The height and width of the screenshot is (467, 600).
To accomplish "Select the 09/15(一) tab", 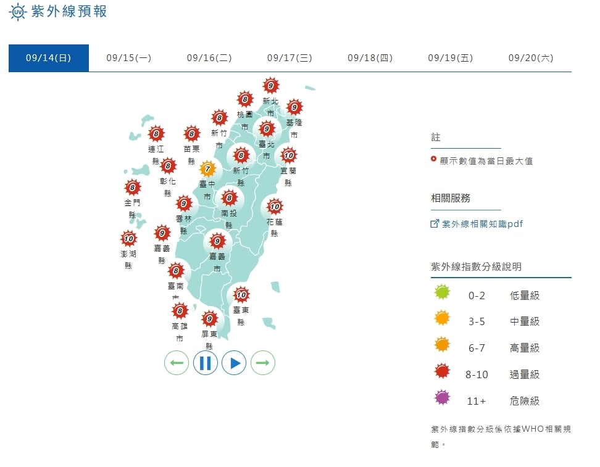I will (x=128, y=57).
